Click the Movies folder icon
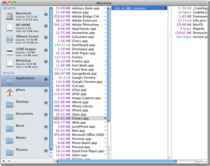The image size is (210, 166). [x=10, y=140]
